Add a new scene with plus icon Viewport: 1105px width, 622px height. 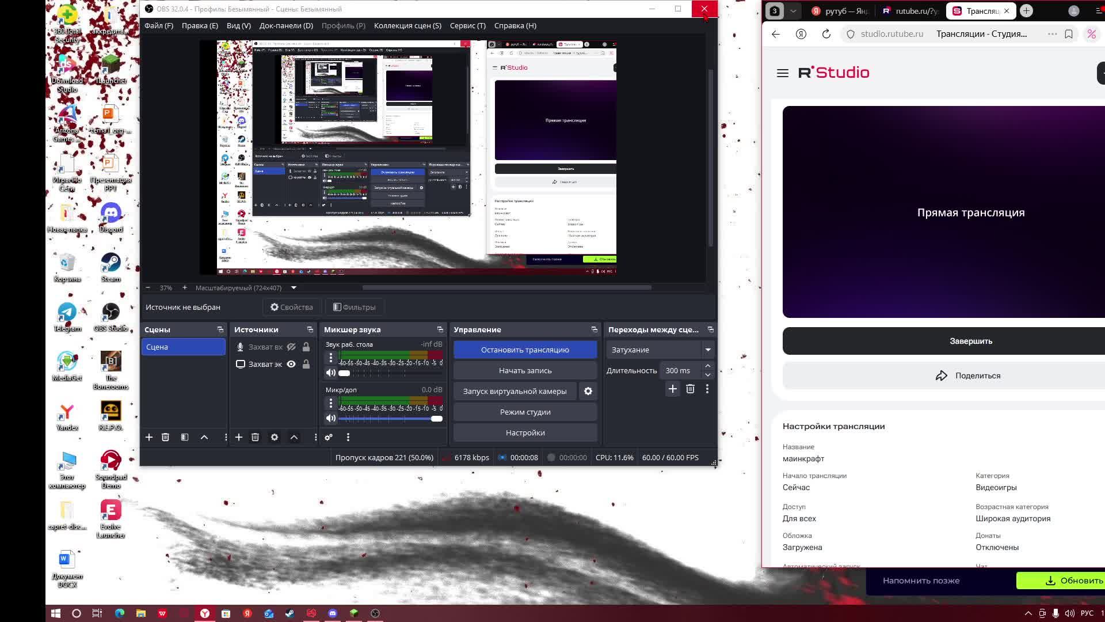coord(149,438)
